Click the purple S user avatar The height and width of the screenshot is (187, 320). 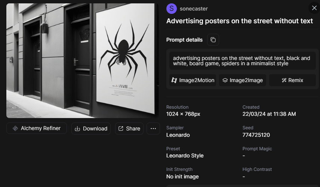[x=171, y=9]
